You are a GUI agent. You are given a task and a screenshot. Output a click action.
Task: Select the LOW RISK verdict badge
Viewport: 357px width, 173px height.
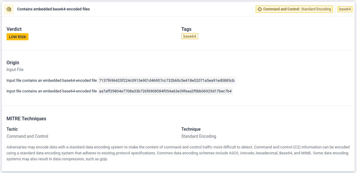coord(18,37)
